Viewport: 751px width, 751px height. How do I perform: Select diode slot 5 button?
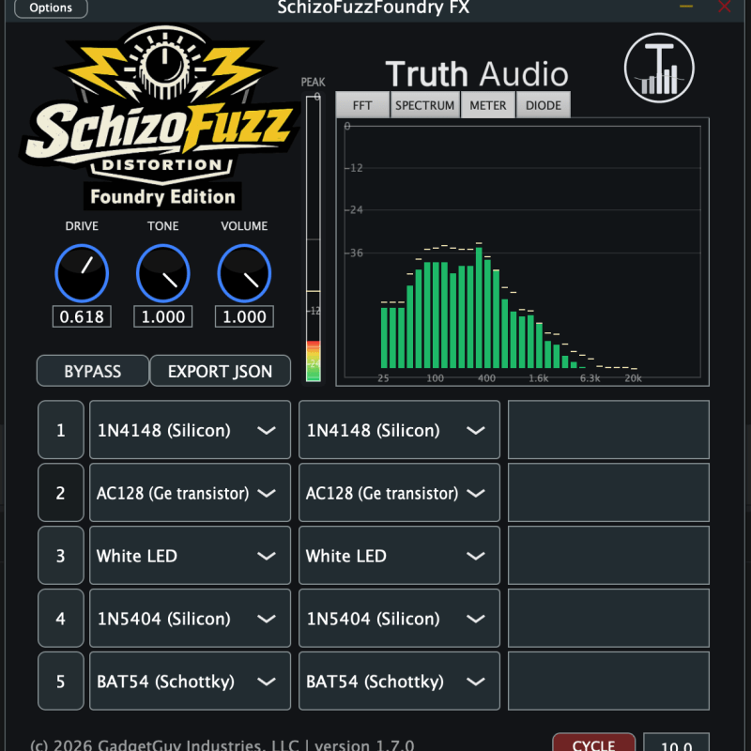coord(61,682)
